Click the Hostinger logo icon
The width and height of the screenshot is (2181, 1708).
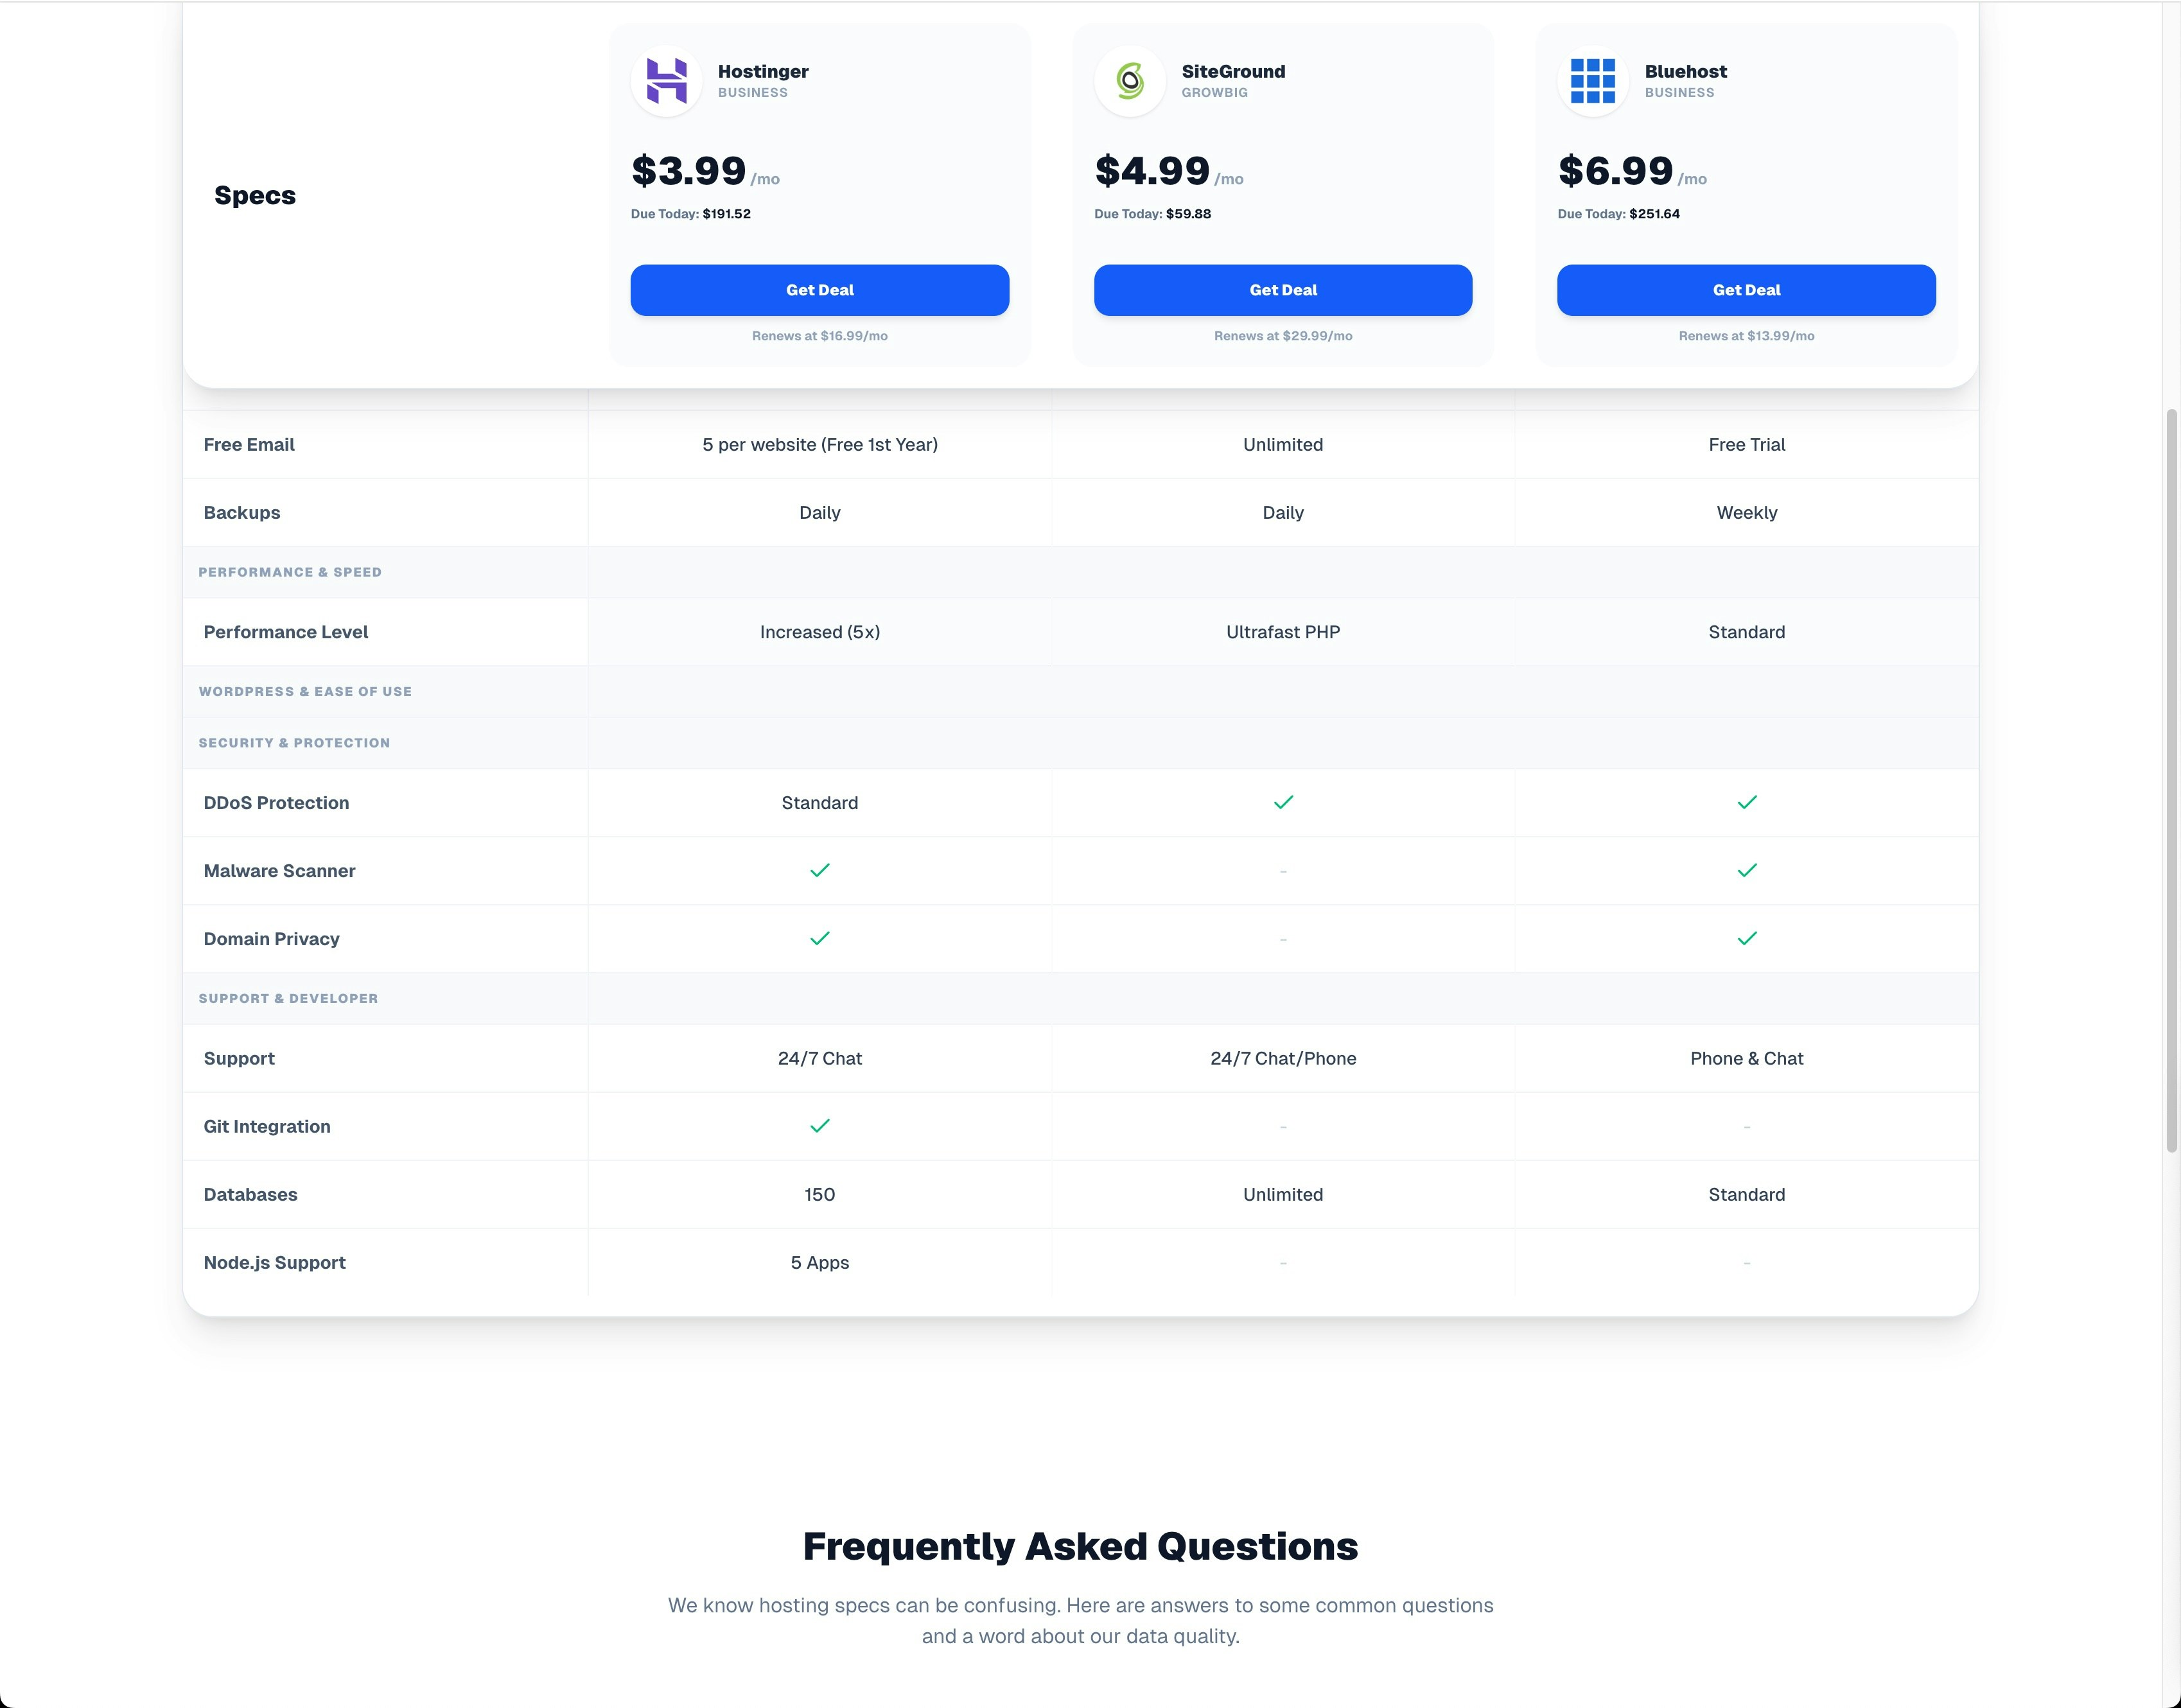pos(666,81)
